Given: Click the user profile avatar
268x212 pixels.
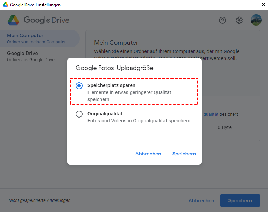Looking at the screenshot, I should coord(256,20).
